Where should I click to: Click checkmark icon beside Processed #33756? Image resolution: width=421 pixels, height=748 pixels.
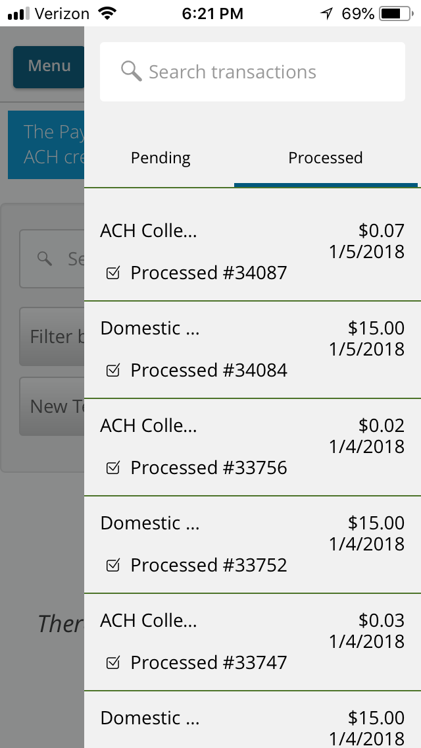[113, 468]
